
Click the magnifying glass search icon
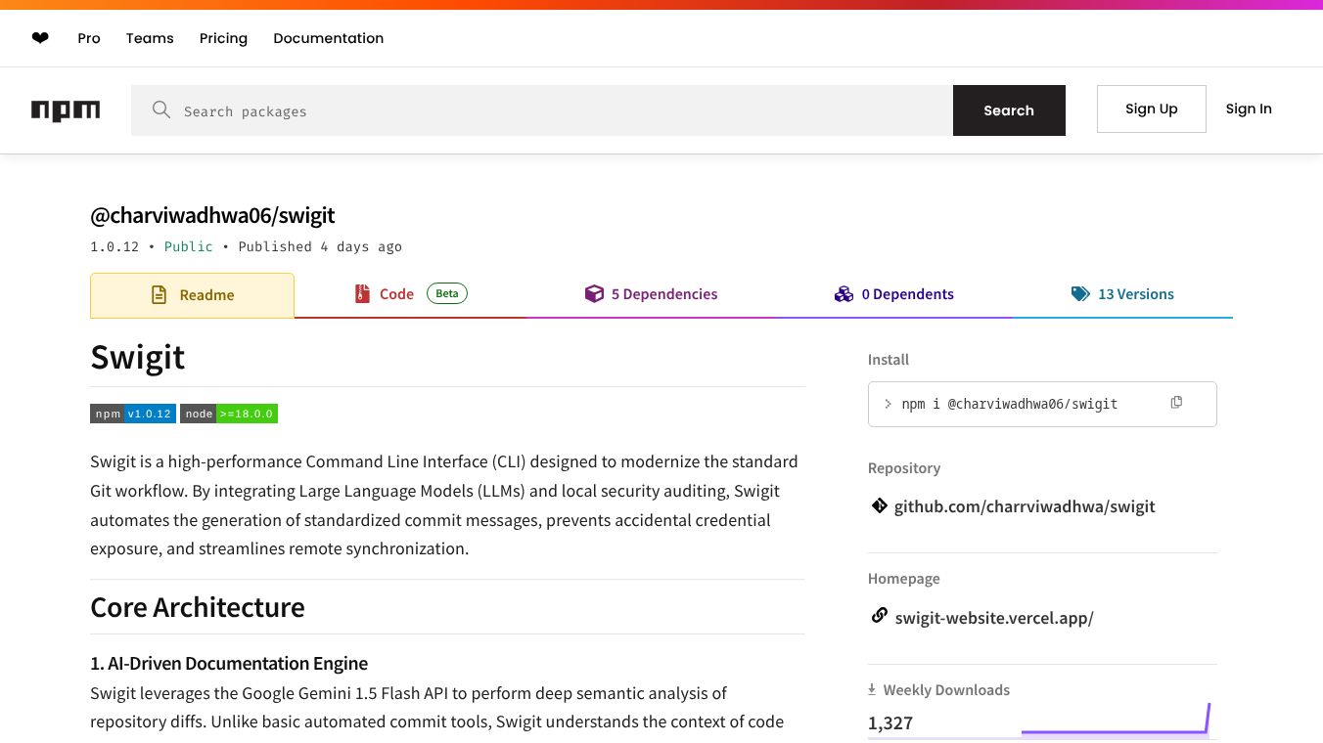[161, 110]
